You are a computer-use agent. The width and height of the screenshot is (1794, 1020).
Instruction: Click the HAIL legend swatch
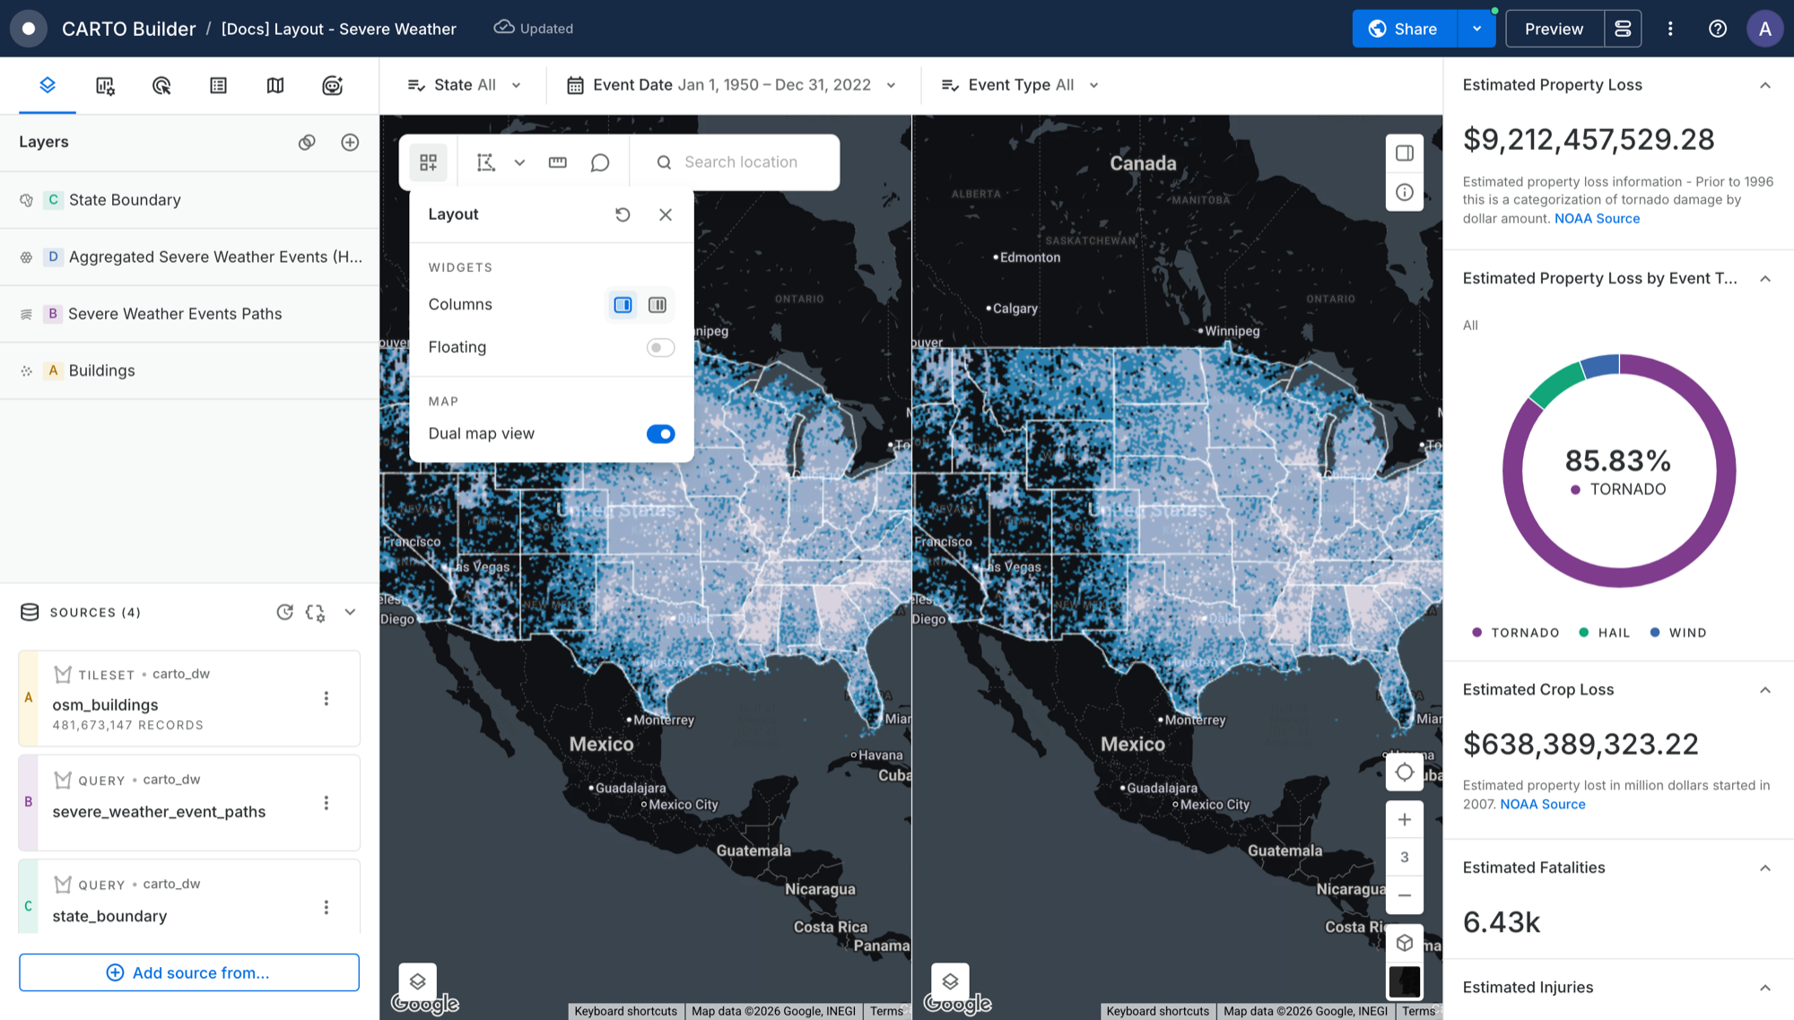click(x=1584, y=632)
